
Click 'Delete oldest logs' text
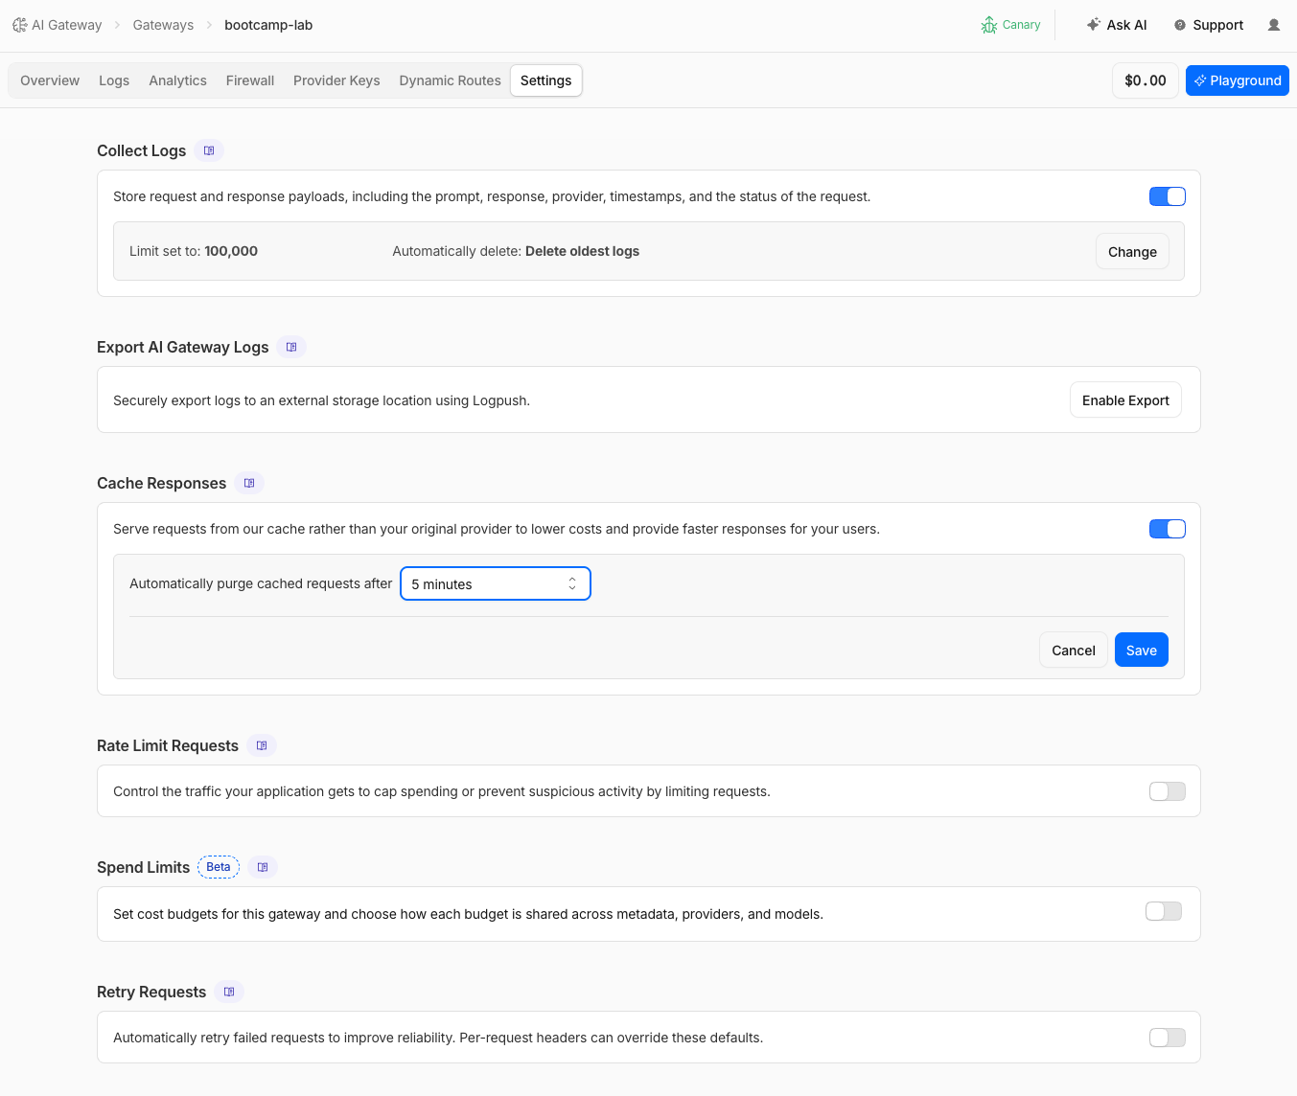582,251
